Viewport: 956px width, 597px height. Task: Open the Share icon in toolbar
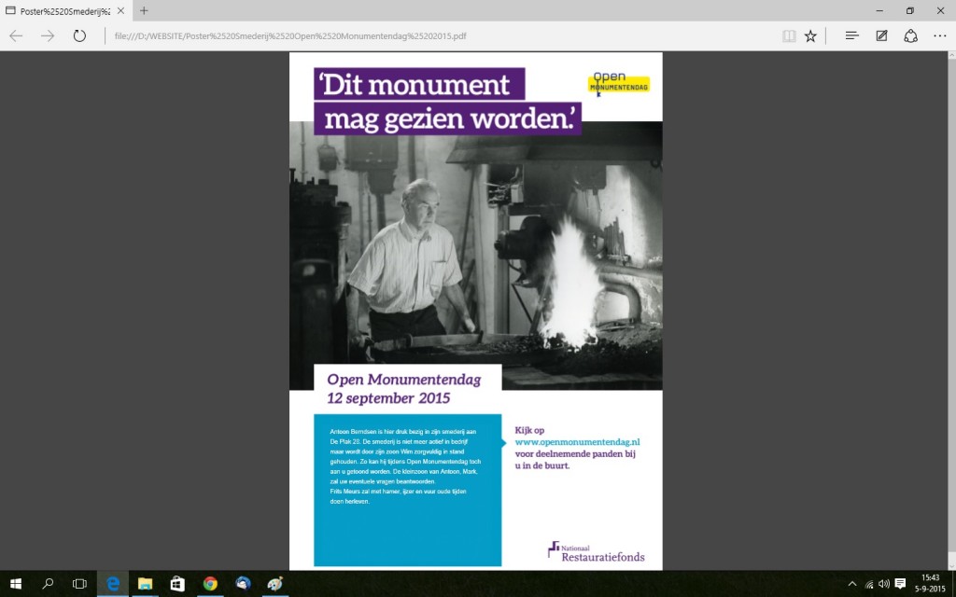coord(910,35)
